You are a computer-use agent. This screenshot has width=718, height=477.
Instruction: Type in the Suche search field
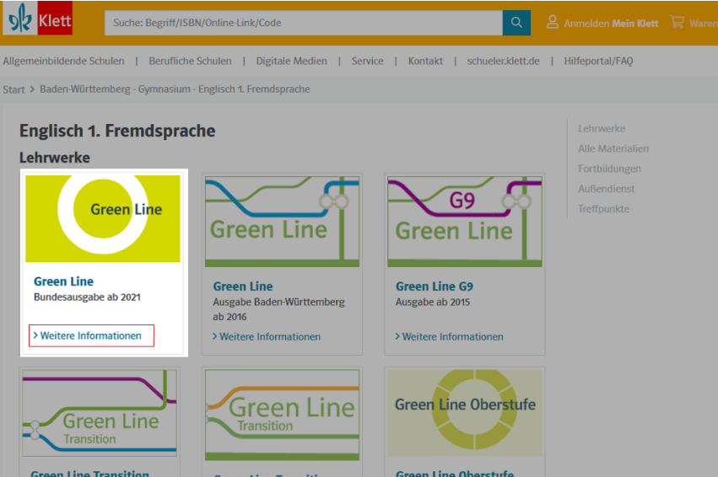(304, 23)
